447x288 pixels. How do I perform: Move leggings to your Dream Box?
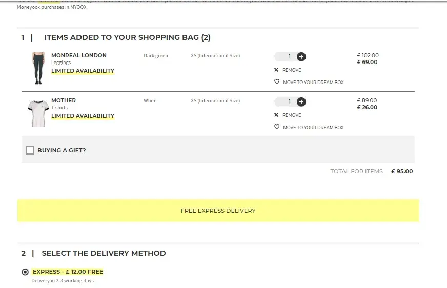[x=313, y=83]
